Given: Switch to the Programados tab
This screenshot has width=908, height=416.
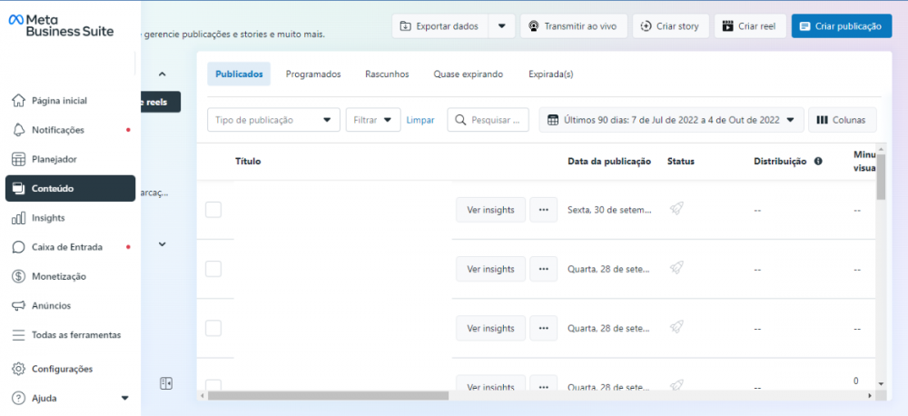Looking at the screenshot, I should (x=313, y=74).
